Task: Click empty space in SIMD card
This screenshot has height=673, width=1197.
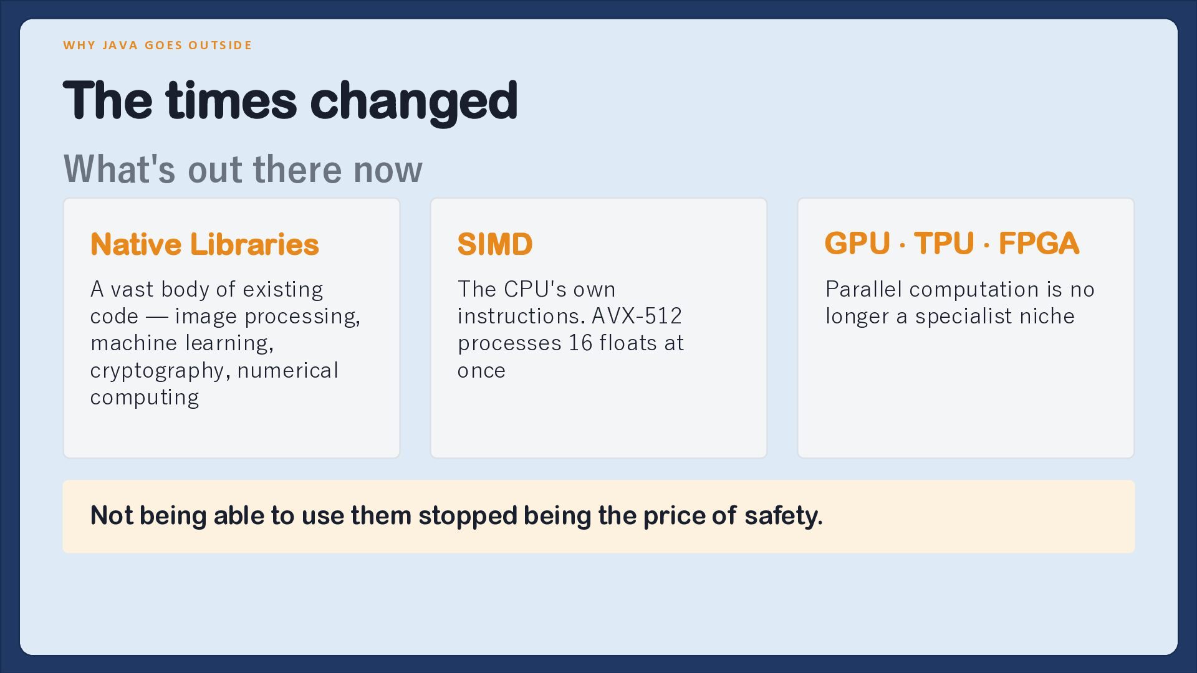Action: click(598, 421)
